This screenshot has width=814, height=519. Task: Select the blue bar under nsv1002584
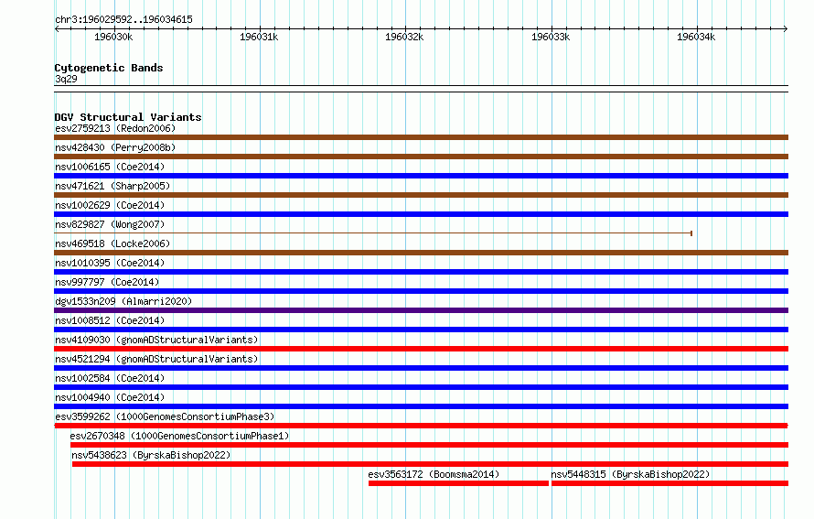(x=421, y=387)
